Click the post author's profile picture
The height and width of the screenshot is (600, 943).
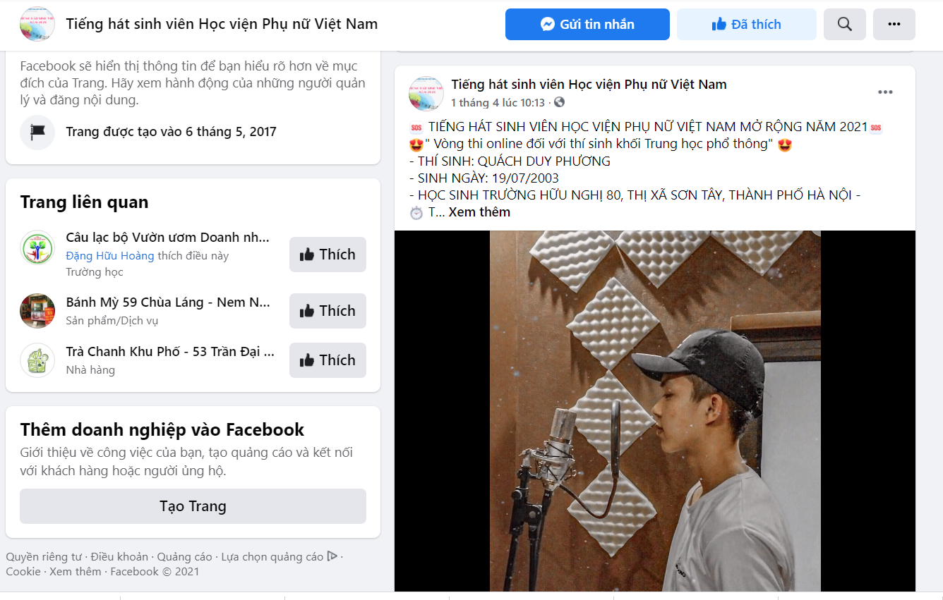pyautogui.click(x=426, y=94)
